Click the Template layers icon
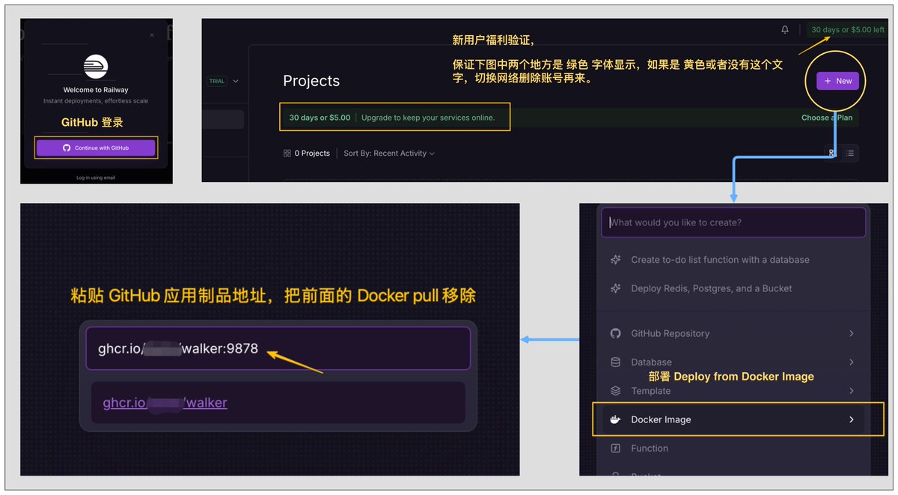Image resolution: width=898 pixels, height=495 pixels. [x=616, y=391]
